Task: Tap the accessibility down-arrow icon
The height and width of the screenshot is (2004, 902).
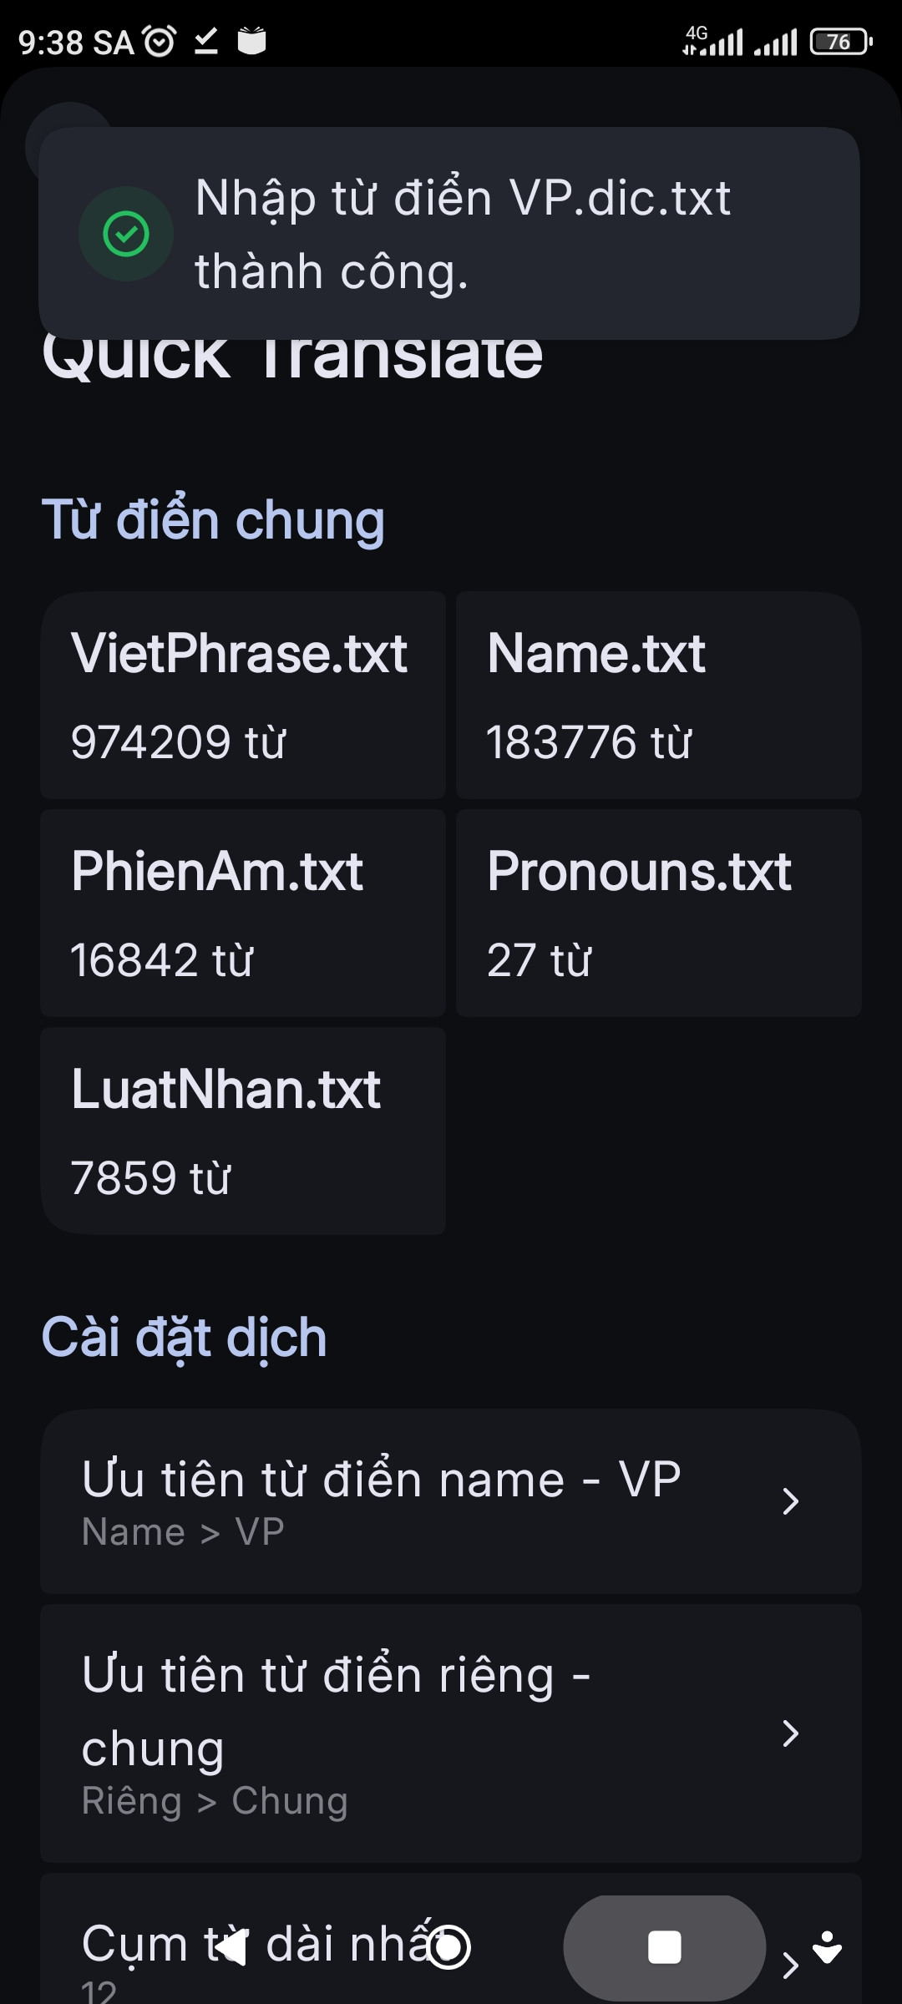Action: [828, 1947]
